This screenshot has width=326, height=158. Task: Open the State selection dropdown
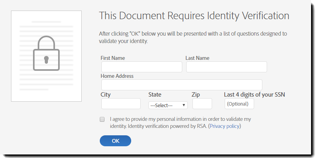pos(168,105)
